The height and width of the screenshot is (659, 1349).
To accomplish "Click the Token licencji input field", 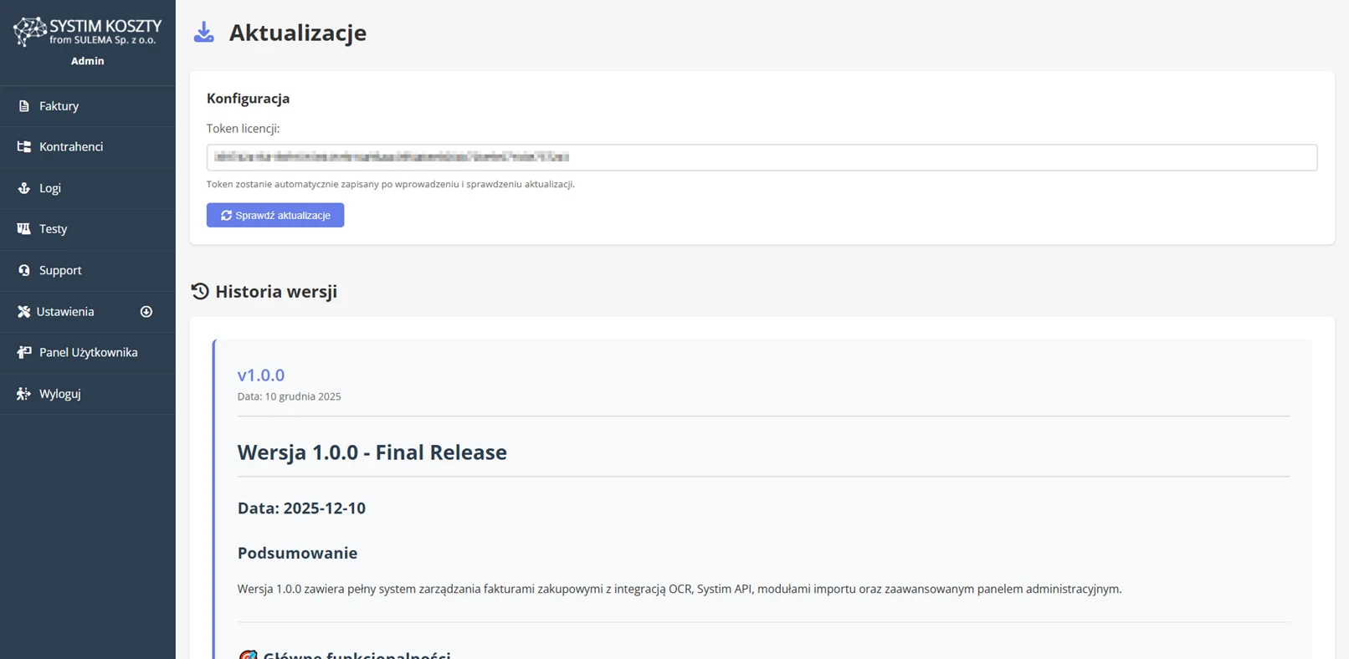I will coord(762,157).
